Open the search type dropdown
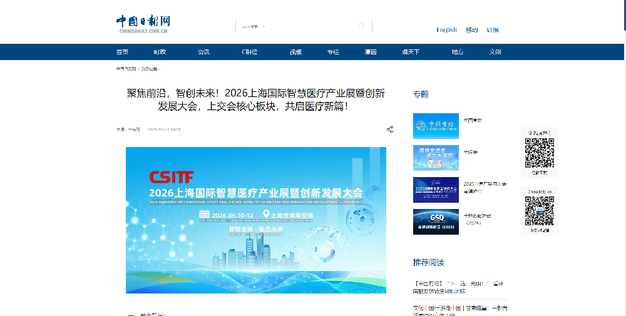626x316 pixels. pos(254,26)
